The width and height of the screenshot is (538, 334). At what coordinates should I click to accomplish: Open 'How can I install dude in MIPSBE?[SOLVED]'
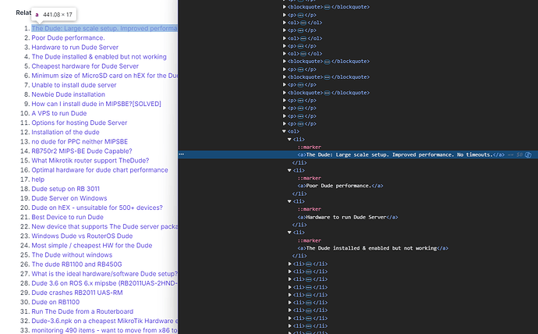tap(96, 104)
